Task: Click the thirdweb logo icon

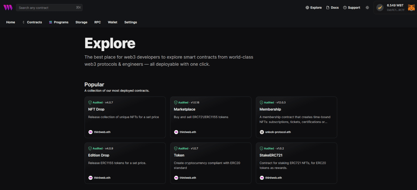Action: click(x=8, y=7)
